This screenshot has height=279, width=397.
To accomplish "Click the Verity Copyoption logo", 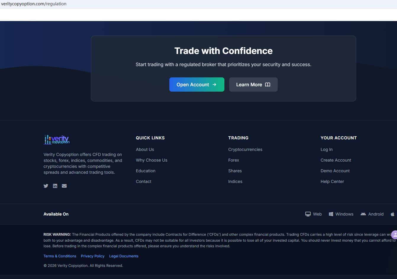I will (x=57, y=140).
